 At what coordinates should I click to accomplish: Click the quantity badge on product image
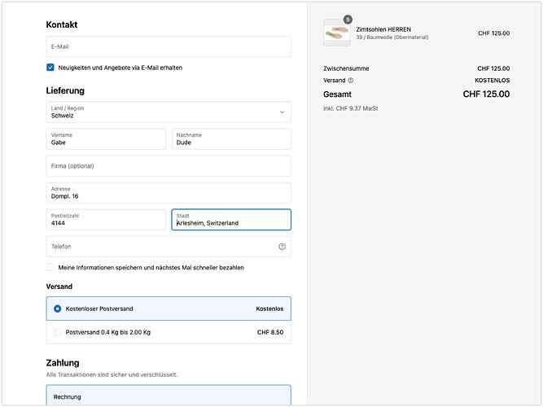[348, 20]
